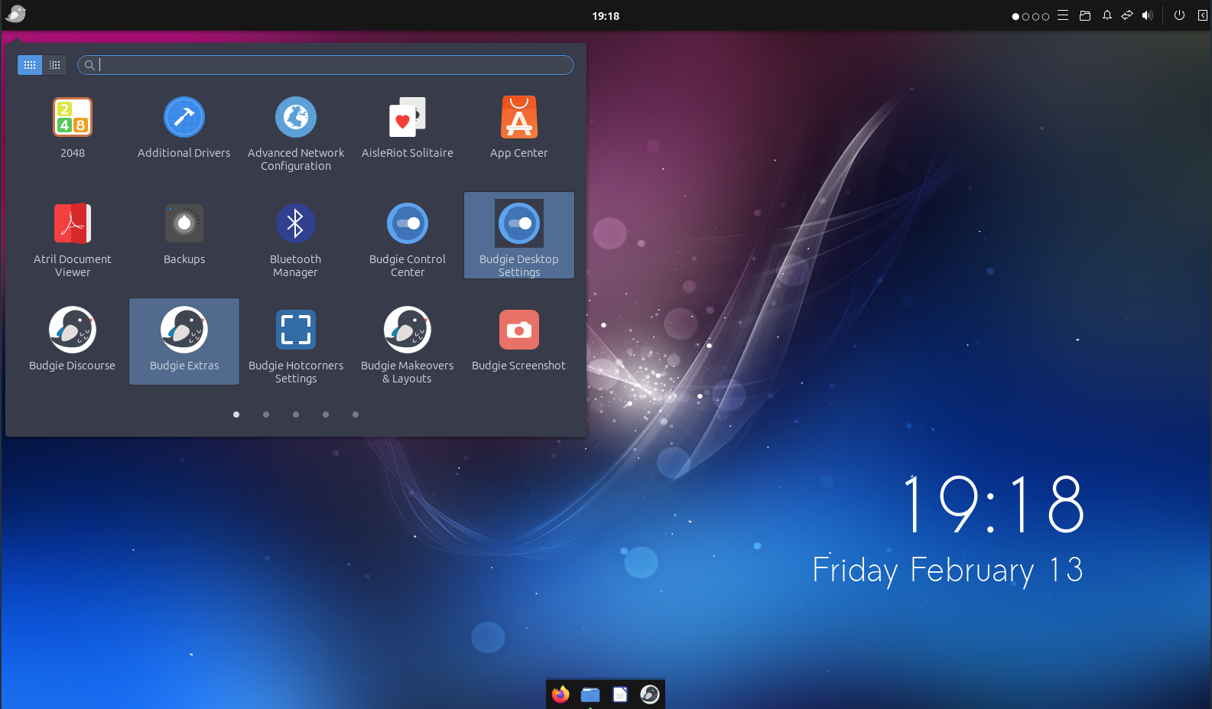Click the application search field
Image resolution: width=1212 pixels, height=709 pixels.
coord(326,65)
